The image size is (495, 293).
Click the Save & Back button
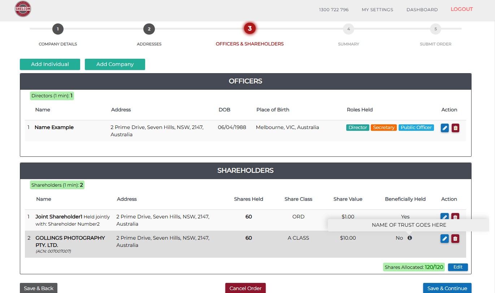point(39,288)
